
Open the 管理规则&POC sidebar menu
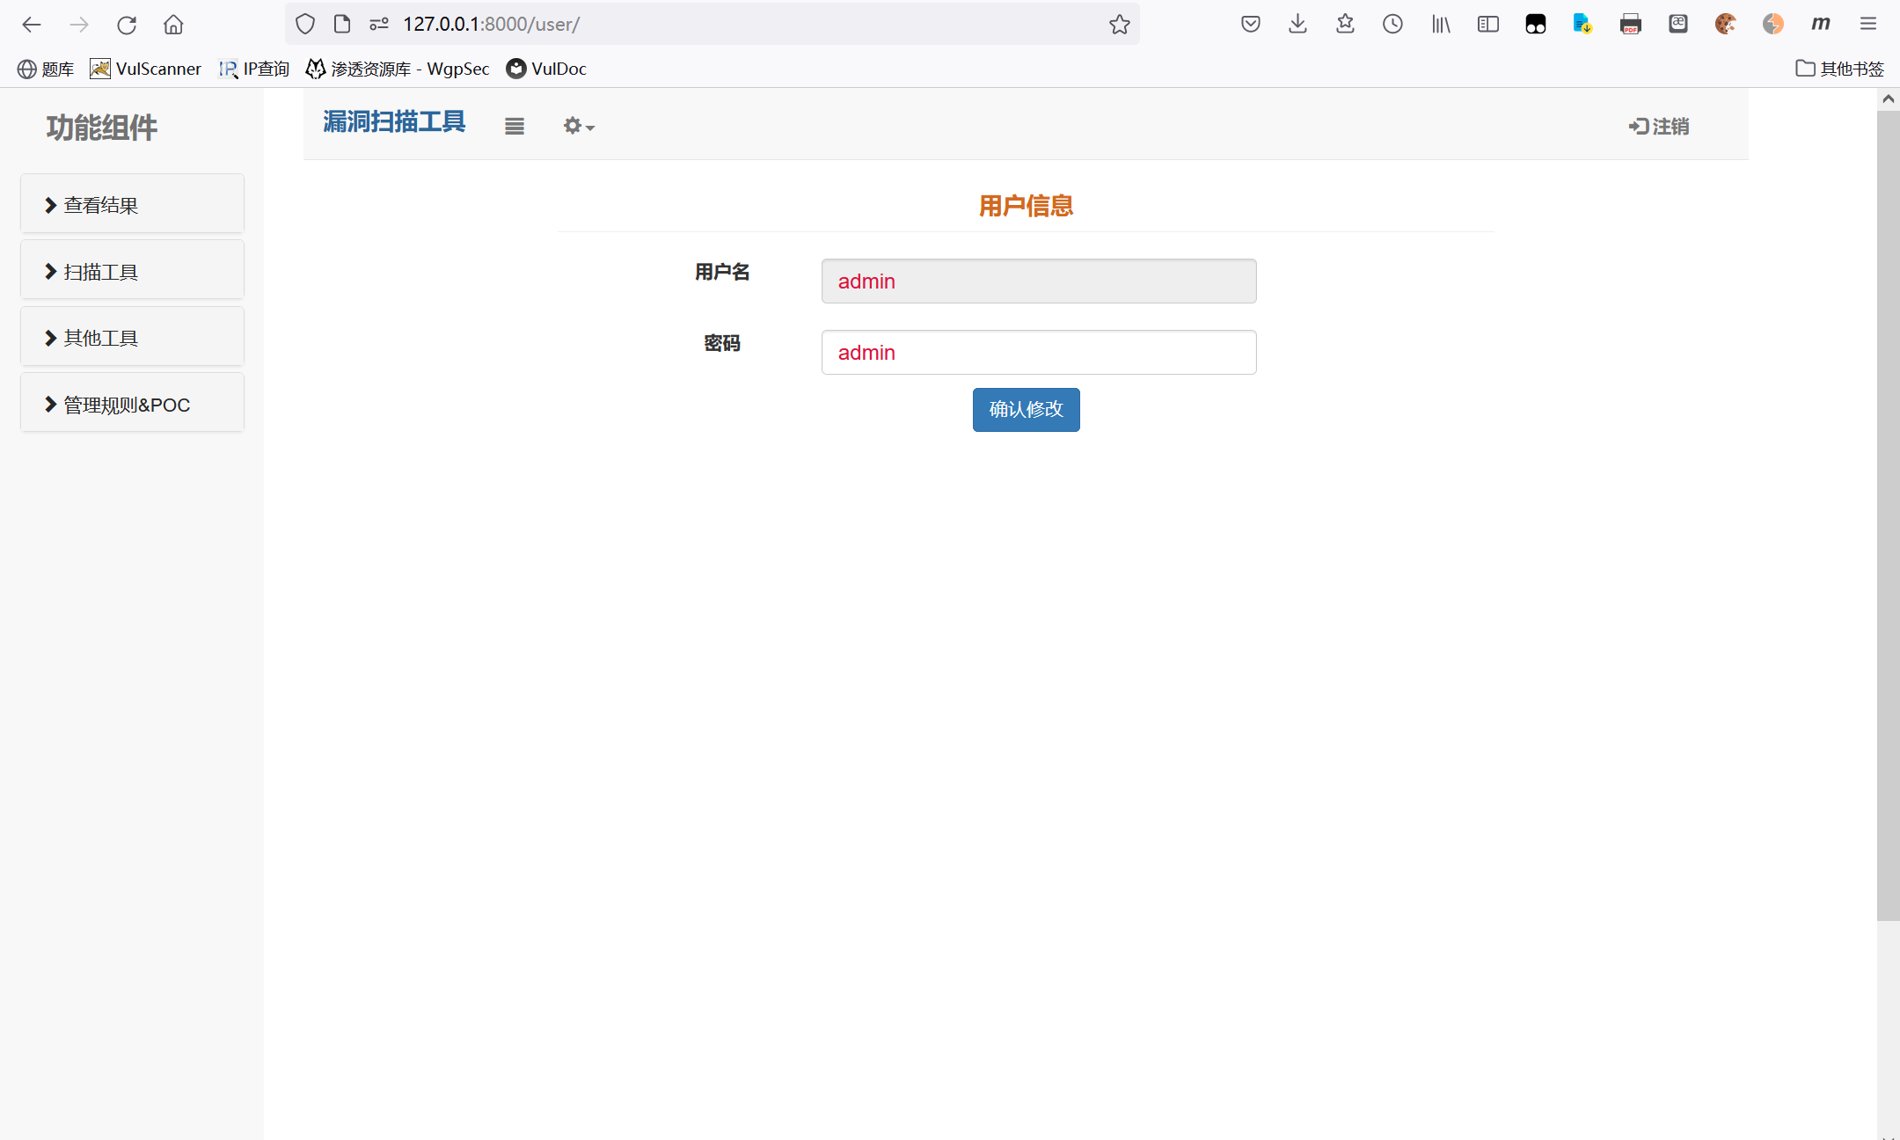[x=132, y=405]
